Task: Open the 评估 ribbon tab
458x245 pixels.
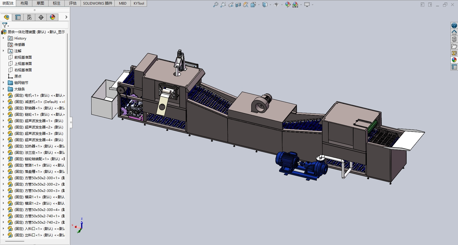Action: pos(73,3)
